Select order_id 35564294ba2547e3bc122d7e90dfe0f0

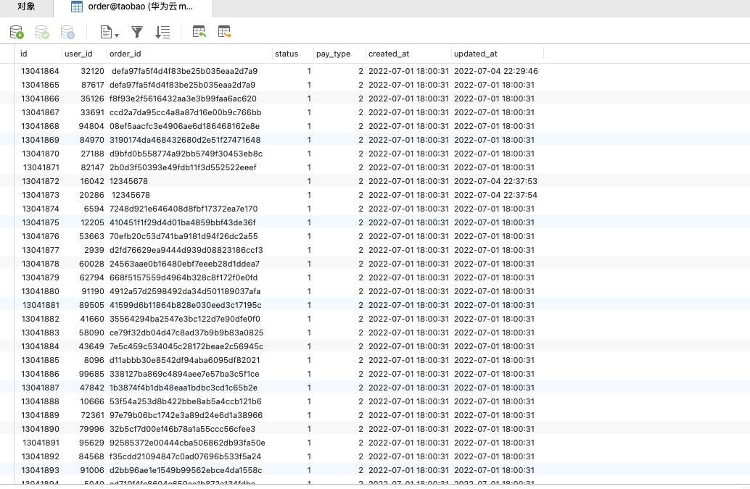pyautogui.click(x=185, y=319)
